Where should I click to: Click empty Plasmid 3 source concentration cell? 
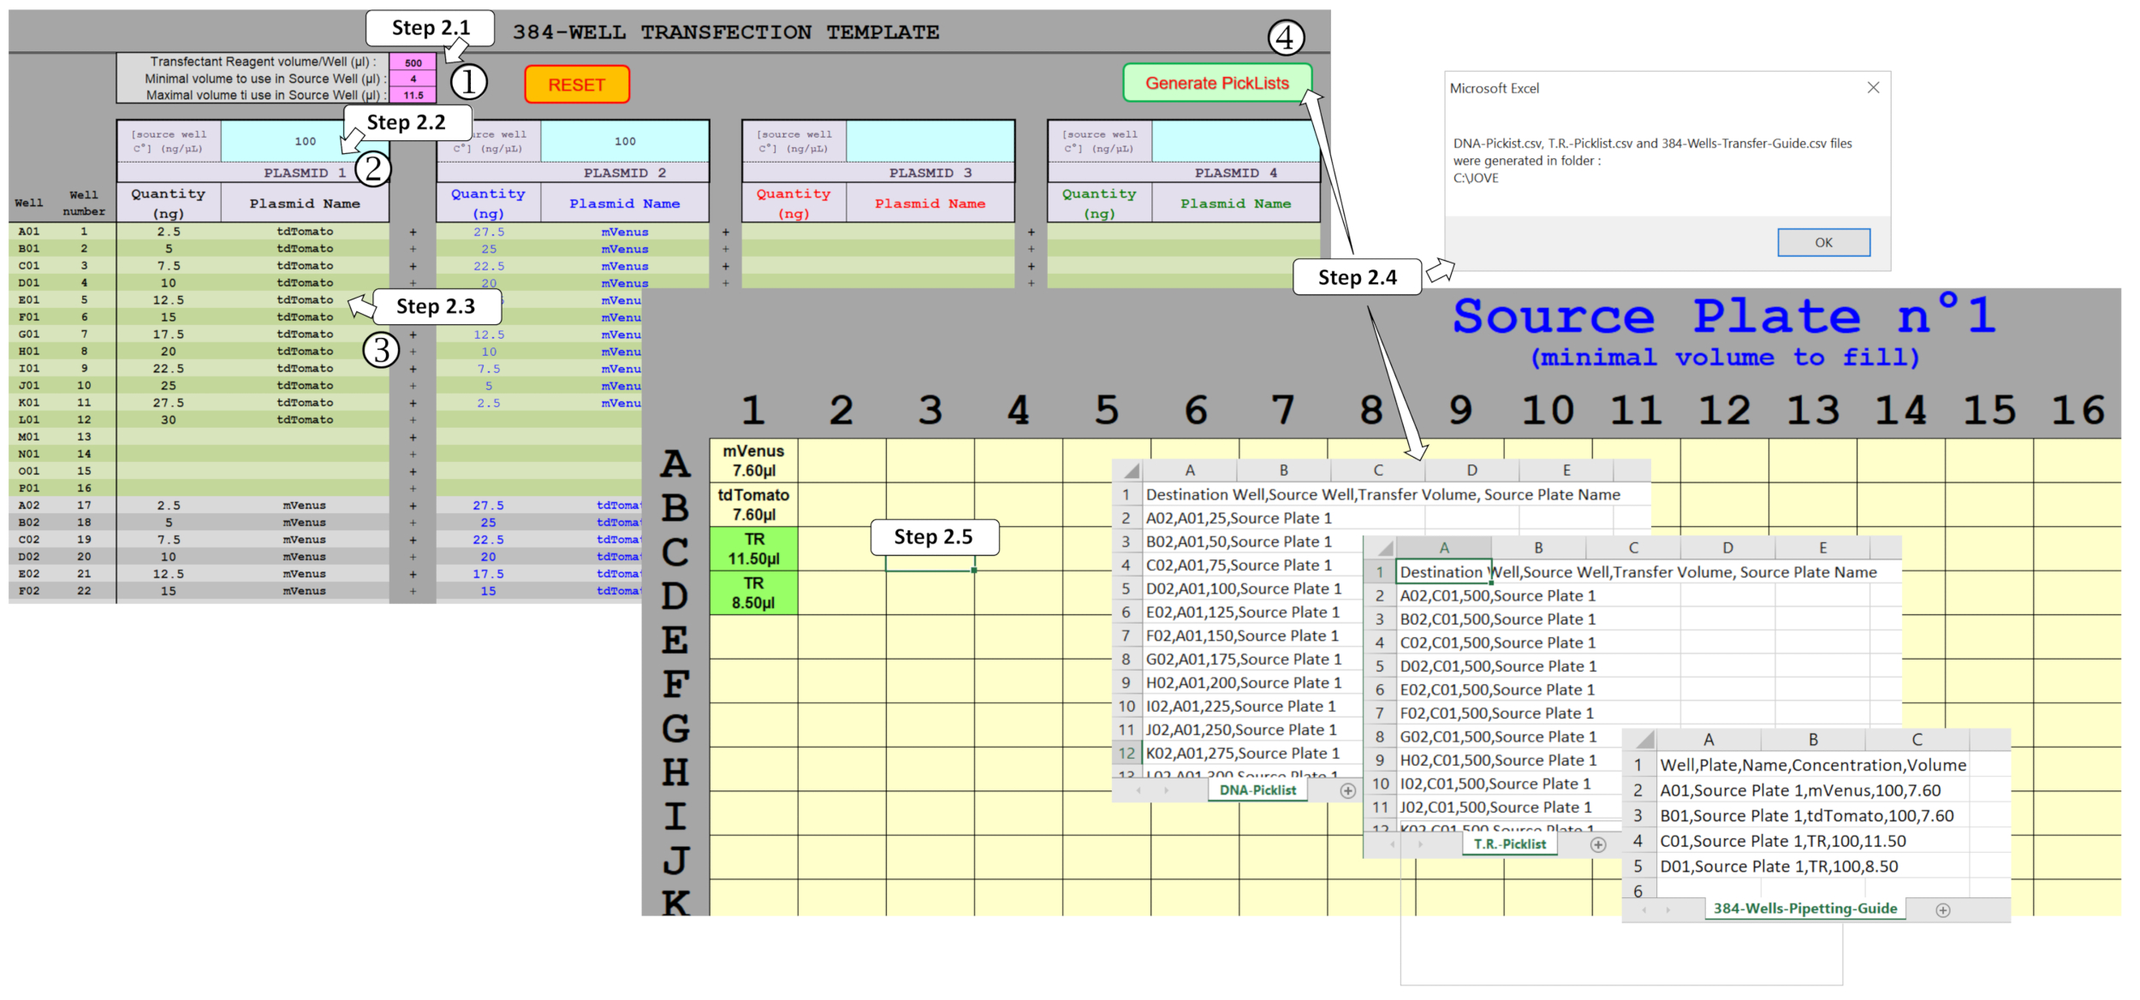click(930, 141)
